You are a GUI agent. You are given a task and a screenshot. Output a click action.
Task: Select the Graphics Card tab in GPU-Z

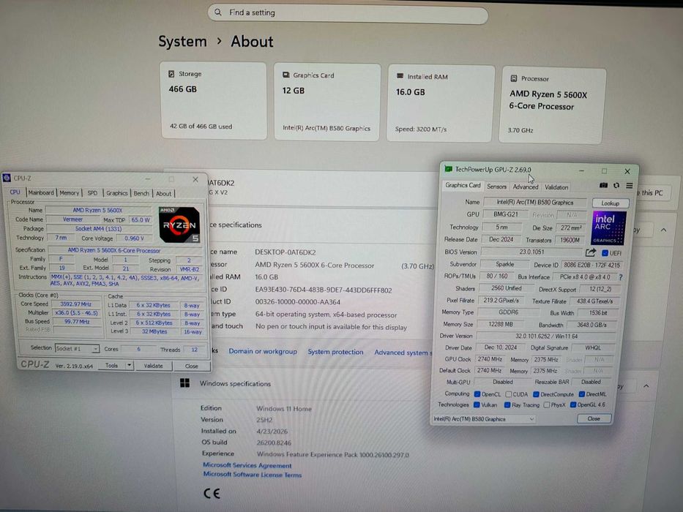coord(463,186)
